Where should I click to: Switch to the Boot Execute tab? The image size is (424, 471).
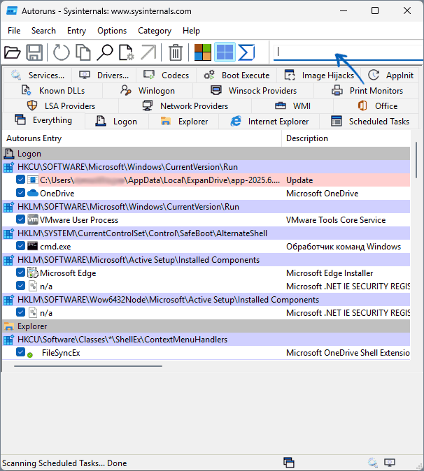click(236, 75)
